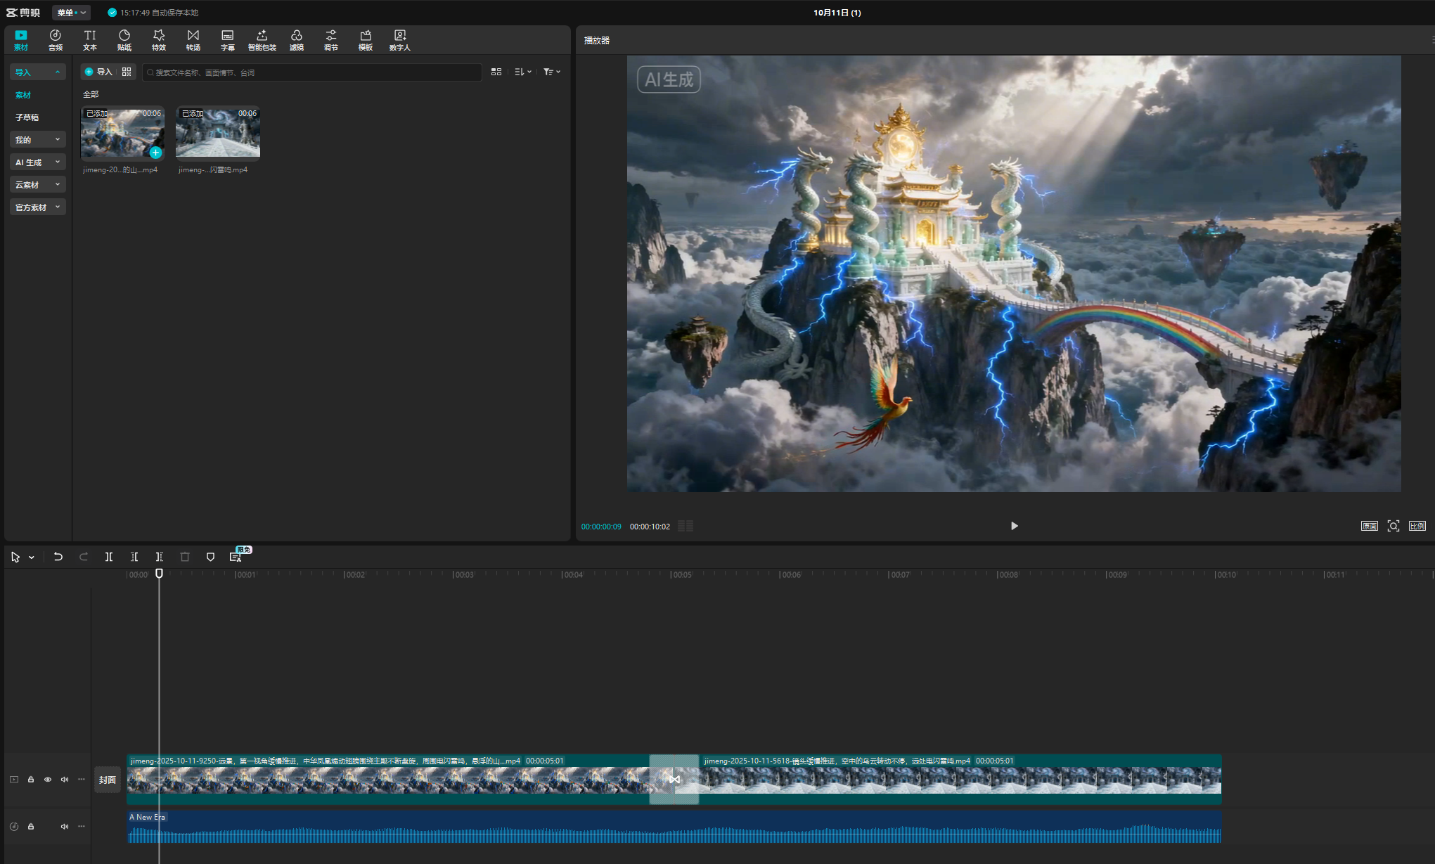Viewport: 1435px width, 864px height.
Task: Click the split clip tool icon
Action: [x=109, y=557]
